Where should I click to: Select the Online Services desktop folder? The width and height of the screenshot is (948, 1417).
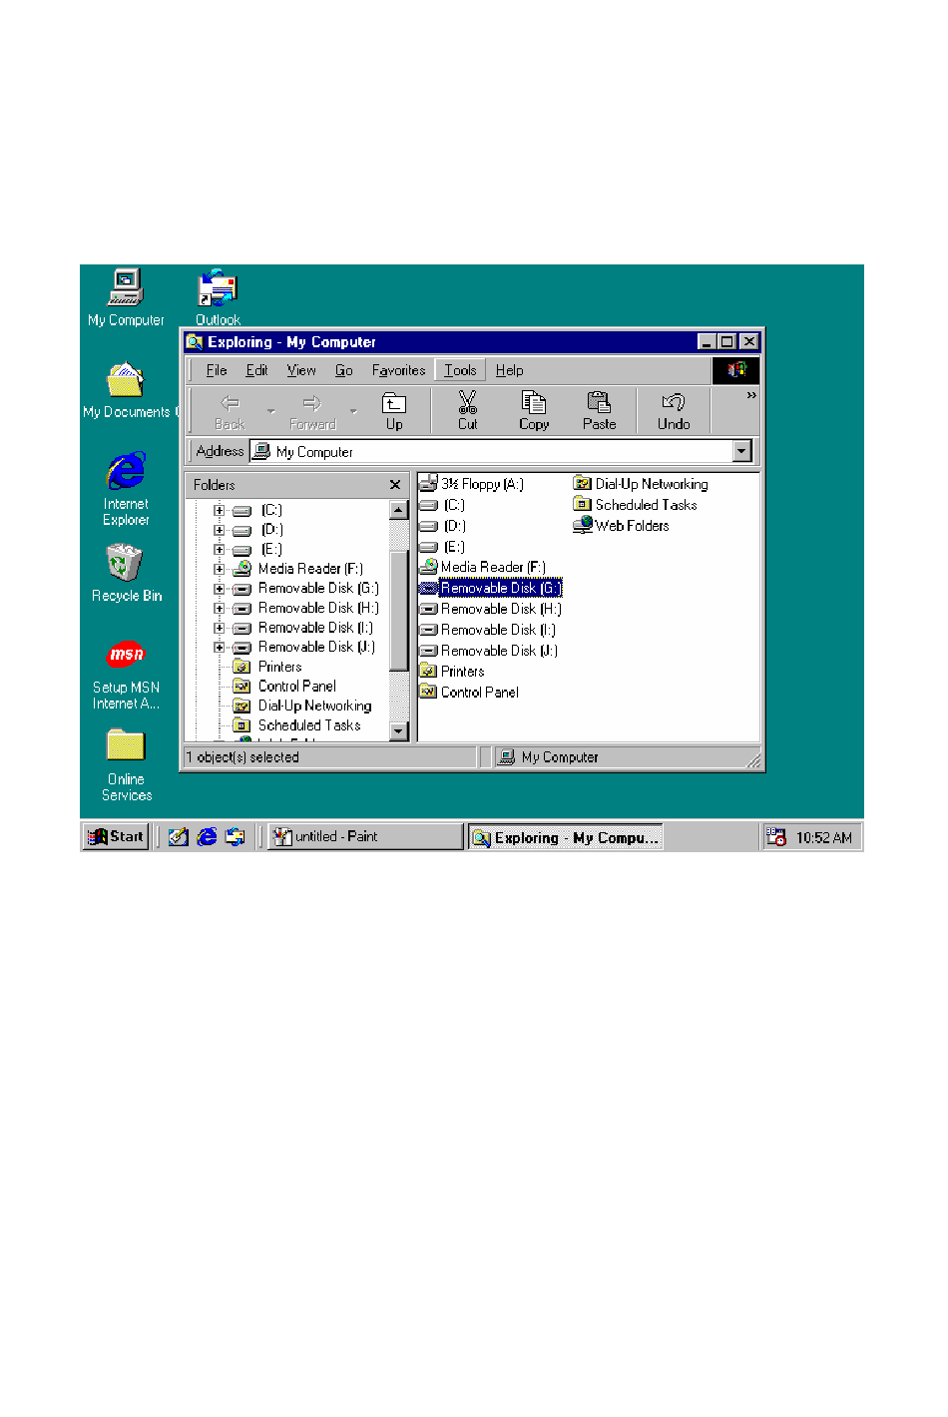[x=126, y=765]
